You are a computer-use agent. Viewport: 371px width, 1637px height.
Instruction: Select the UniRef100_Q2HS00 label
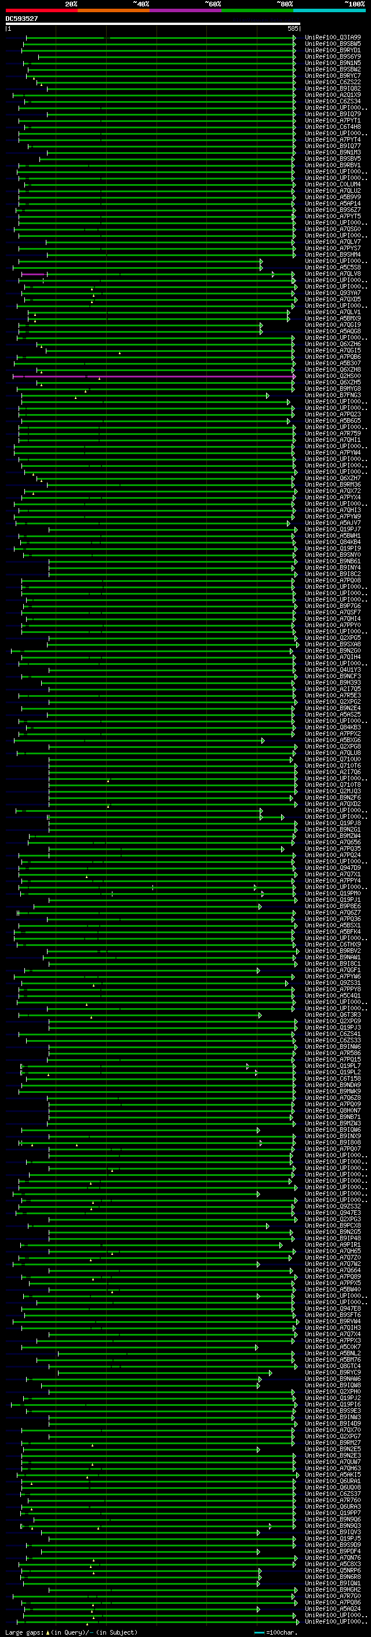[333, 376]
